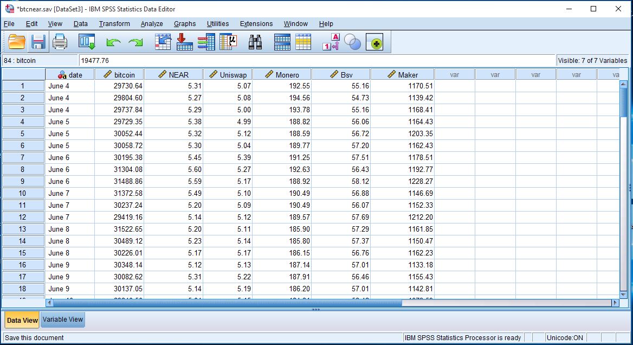633x345 pixels.
Task: Click the green plus toolbar icon
Action: point(374,42)
